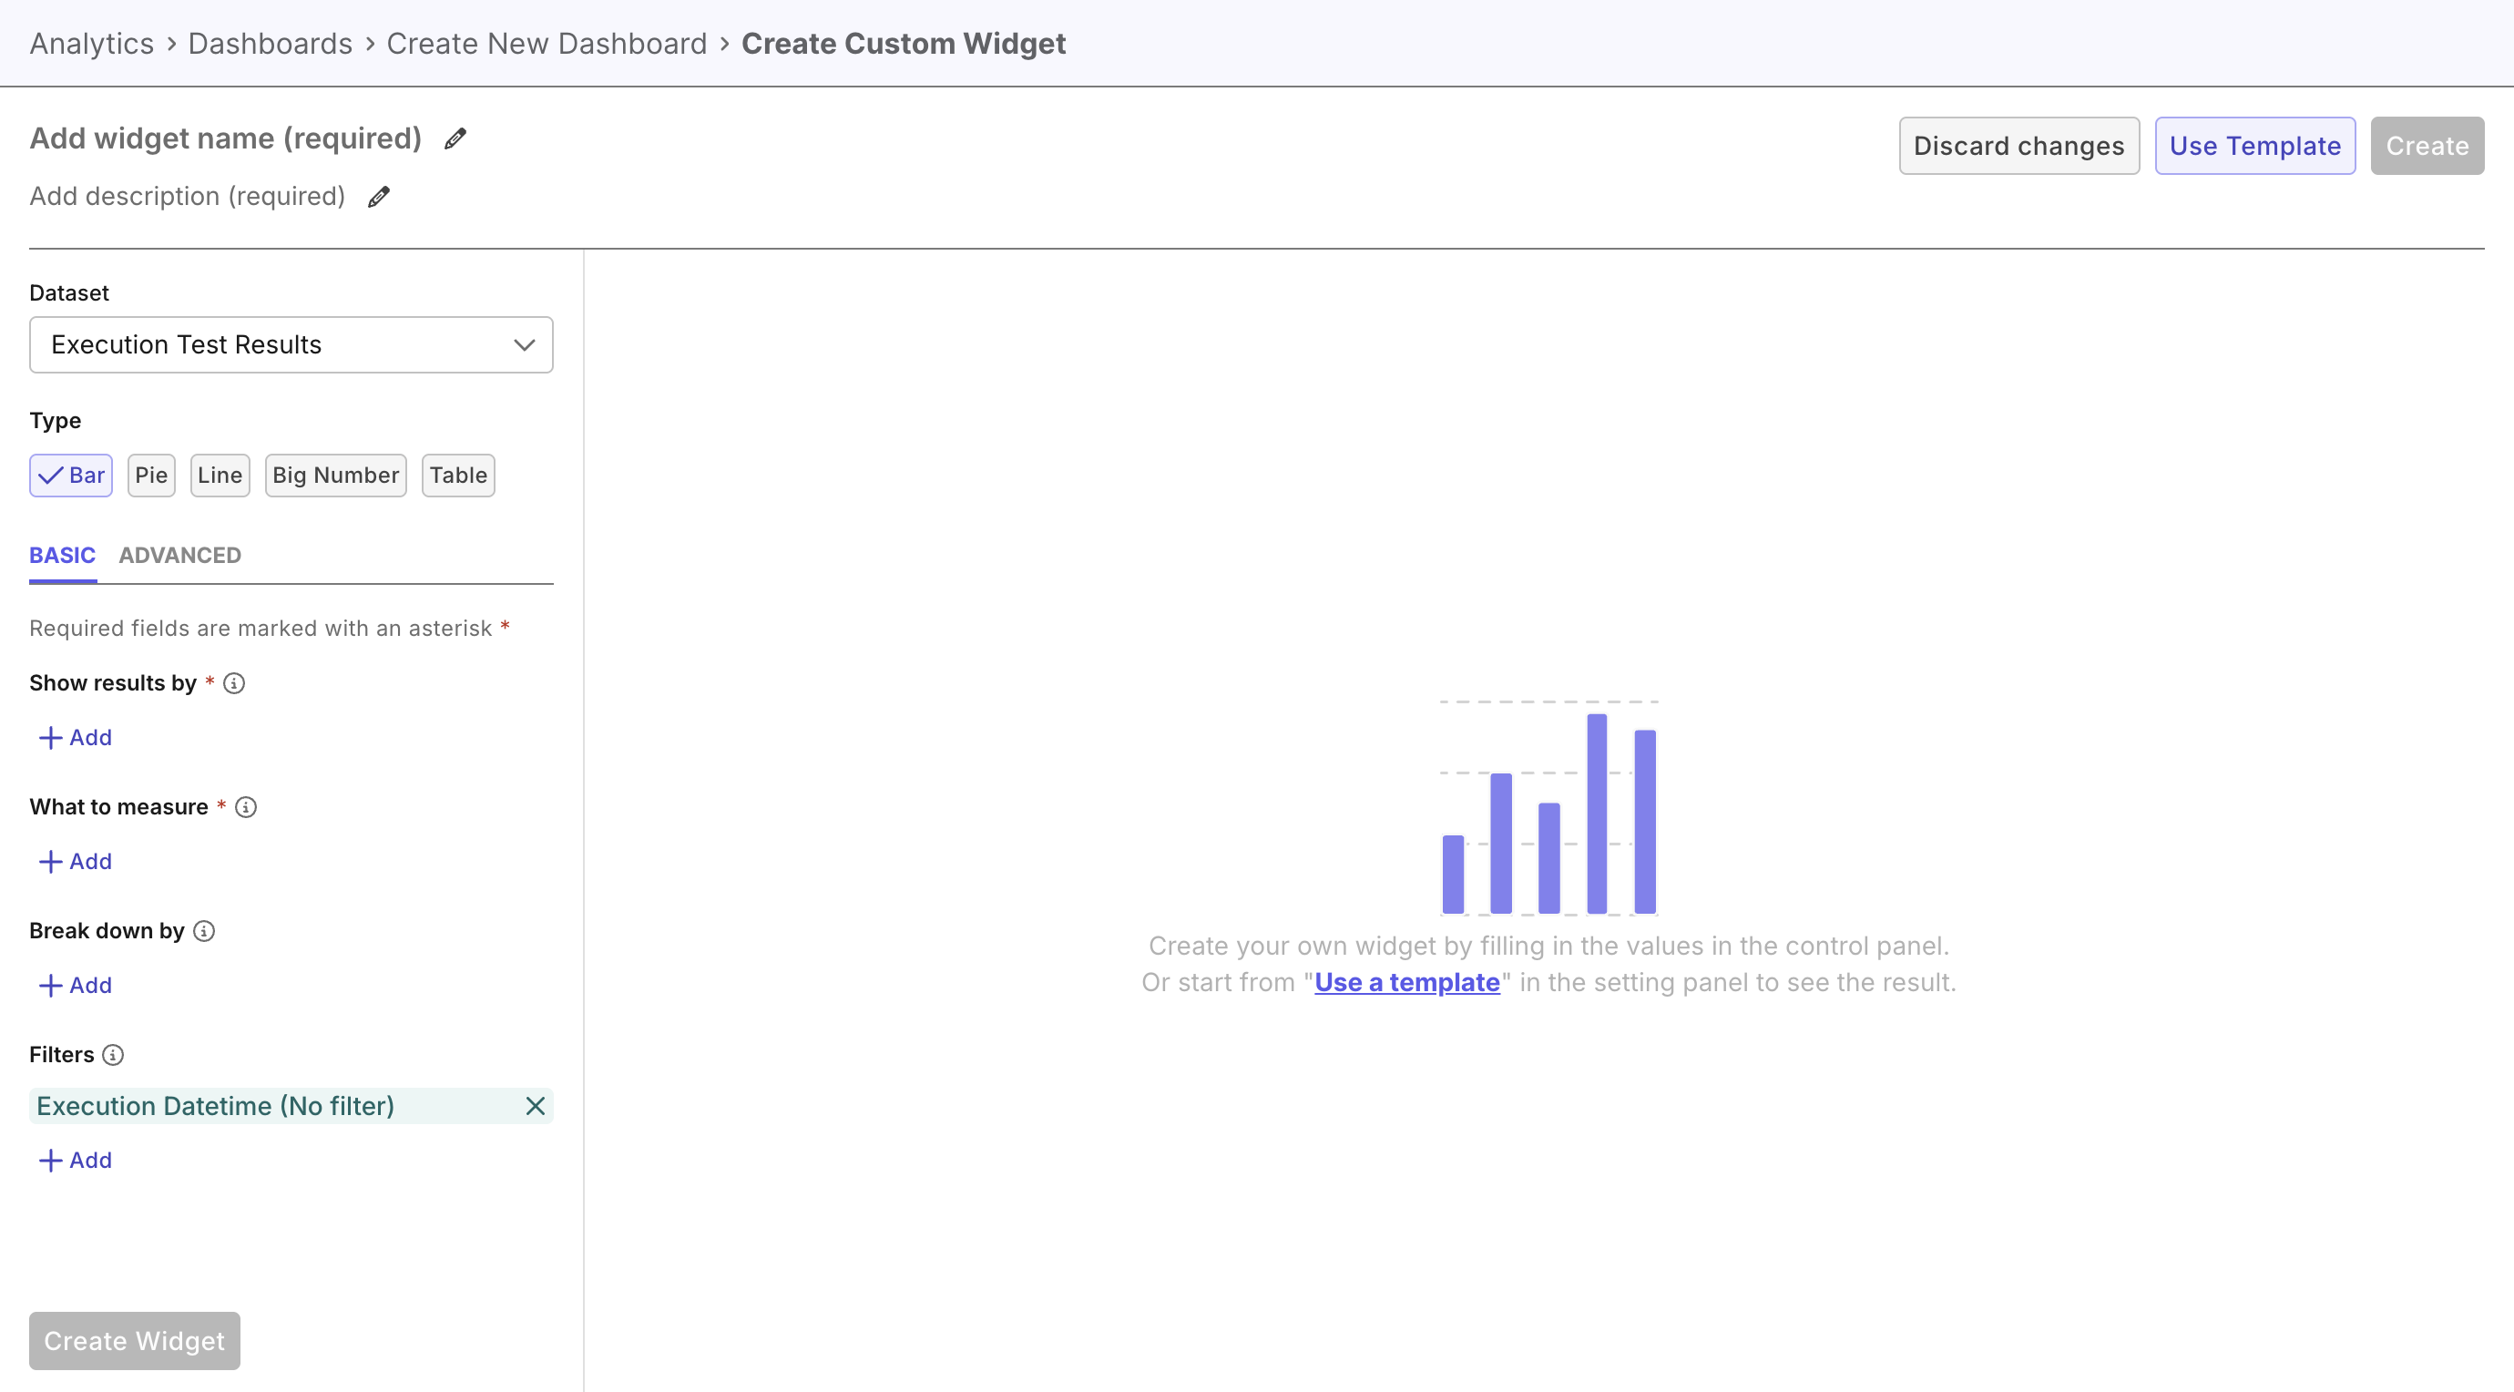Image resolution: width=2514 pixels, height=1392 pixels.
Task: Switch to the ADVANCED tab
Action: (179, 556)
